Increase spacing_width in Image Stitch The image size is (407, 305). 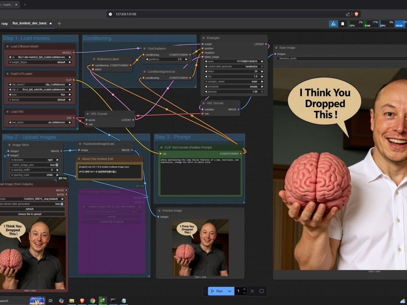(x=58, y=170)
